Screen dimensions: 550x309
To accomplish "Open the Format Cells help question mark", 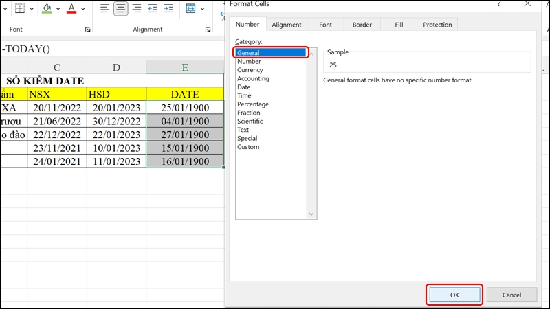I will coord(499,4).
